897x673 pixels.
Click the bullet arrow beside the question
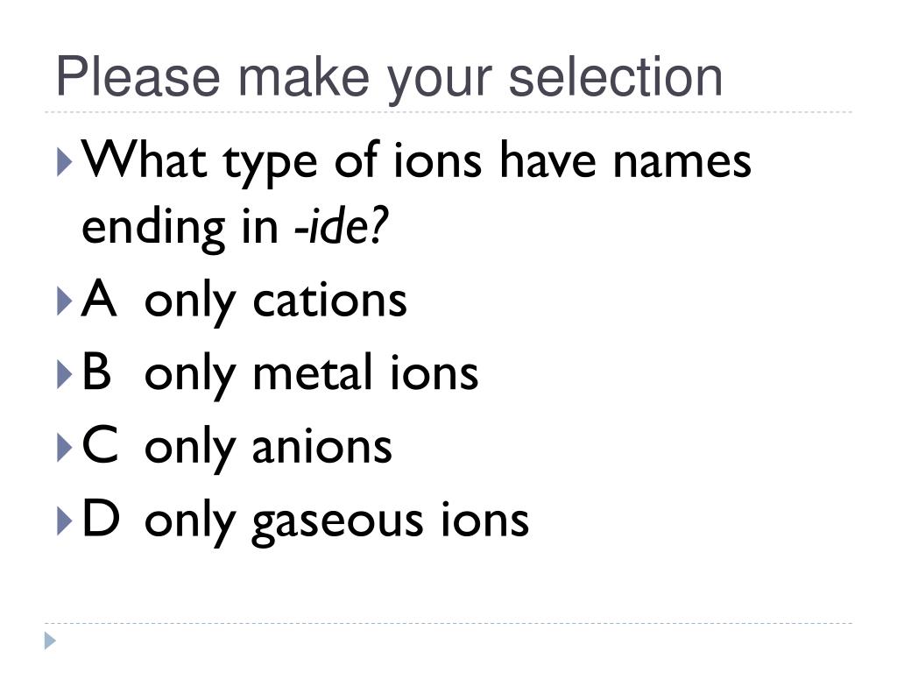pos(65,162)
